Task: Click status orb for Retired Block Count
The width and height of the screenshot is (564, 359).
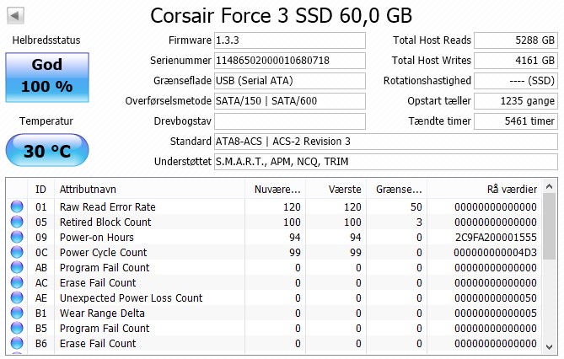Action: [x=17, y=222]
